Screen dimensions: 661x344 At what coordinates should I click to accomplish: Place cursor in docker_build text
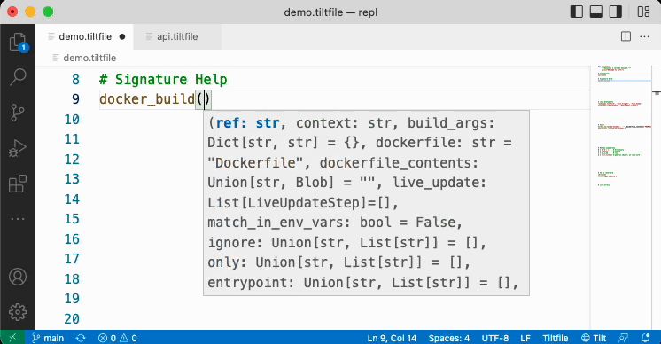[147, 99]
